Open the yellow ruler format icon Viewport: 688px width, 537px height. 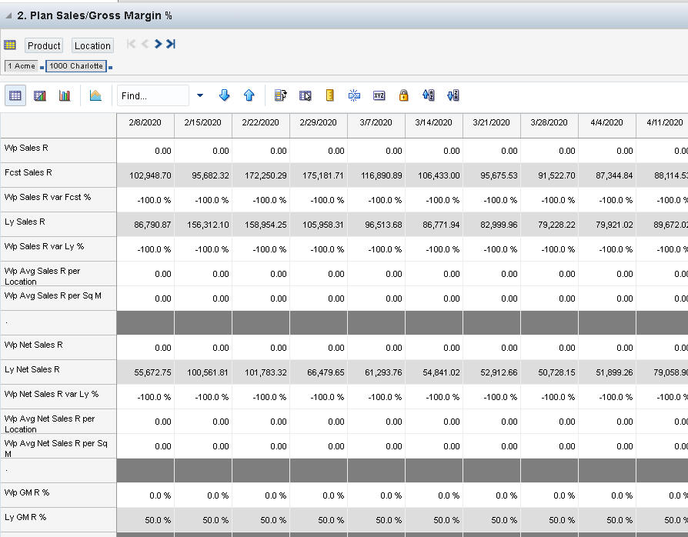(330, 95)
